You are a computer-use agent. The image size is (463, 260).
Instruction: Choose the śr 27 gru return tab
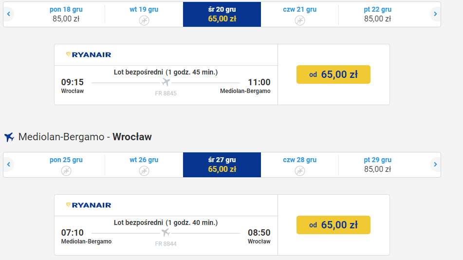tap(222, 165)
